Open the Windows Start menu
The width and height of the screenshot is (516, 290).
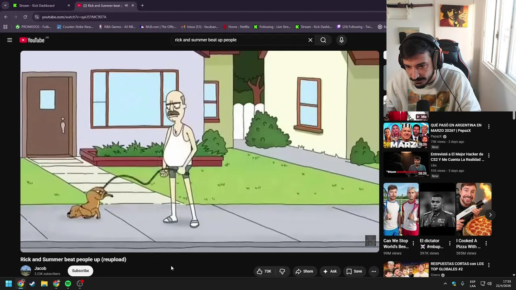point(8,284)
